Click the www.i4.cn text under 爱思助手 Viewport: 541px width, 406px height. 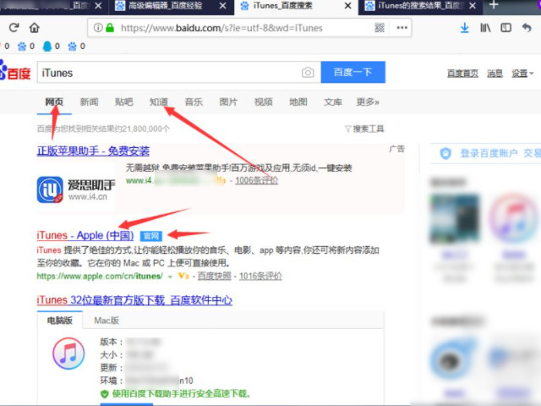click(88, 197)
